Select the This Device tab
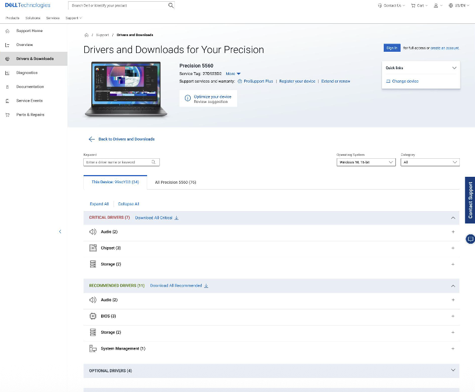Screen dimensions: 475x392 click(115, 182)
